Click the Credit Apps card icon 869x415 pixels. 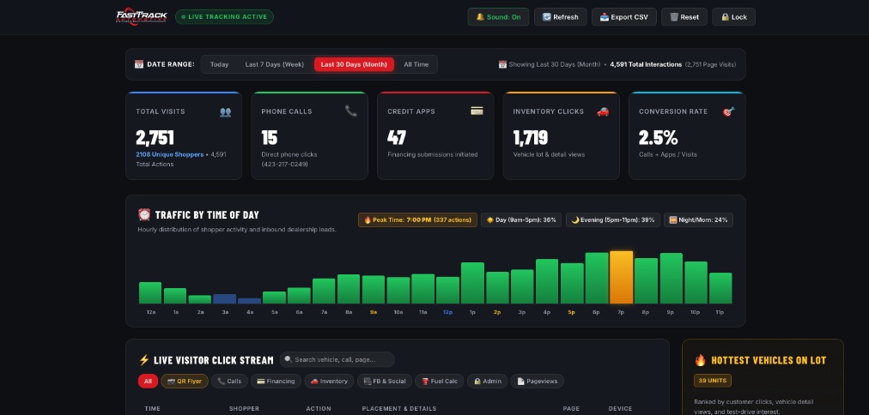[477, 111]
